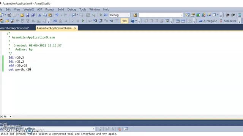Open the New Project dropdown arrow

(x=5, y=15)
